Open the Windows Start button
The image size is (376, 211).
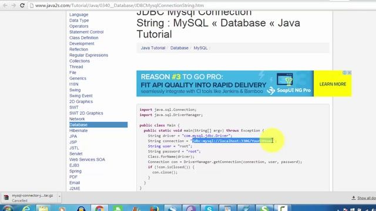pos(8,209)
